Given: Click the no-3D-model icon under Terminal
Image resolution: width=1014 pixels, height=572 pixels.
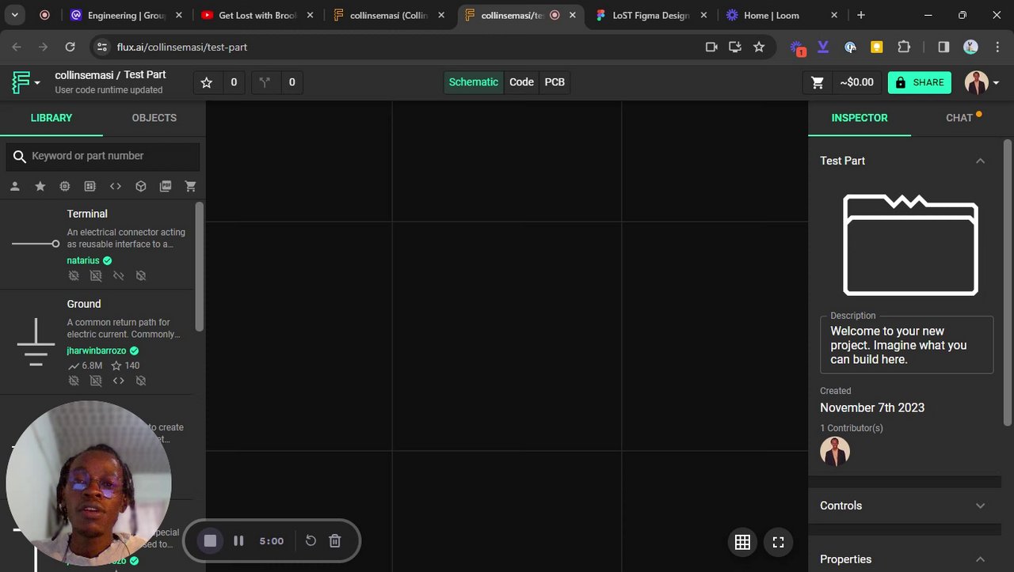Looking at the screenshot, I should coord(141,275).
